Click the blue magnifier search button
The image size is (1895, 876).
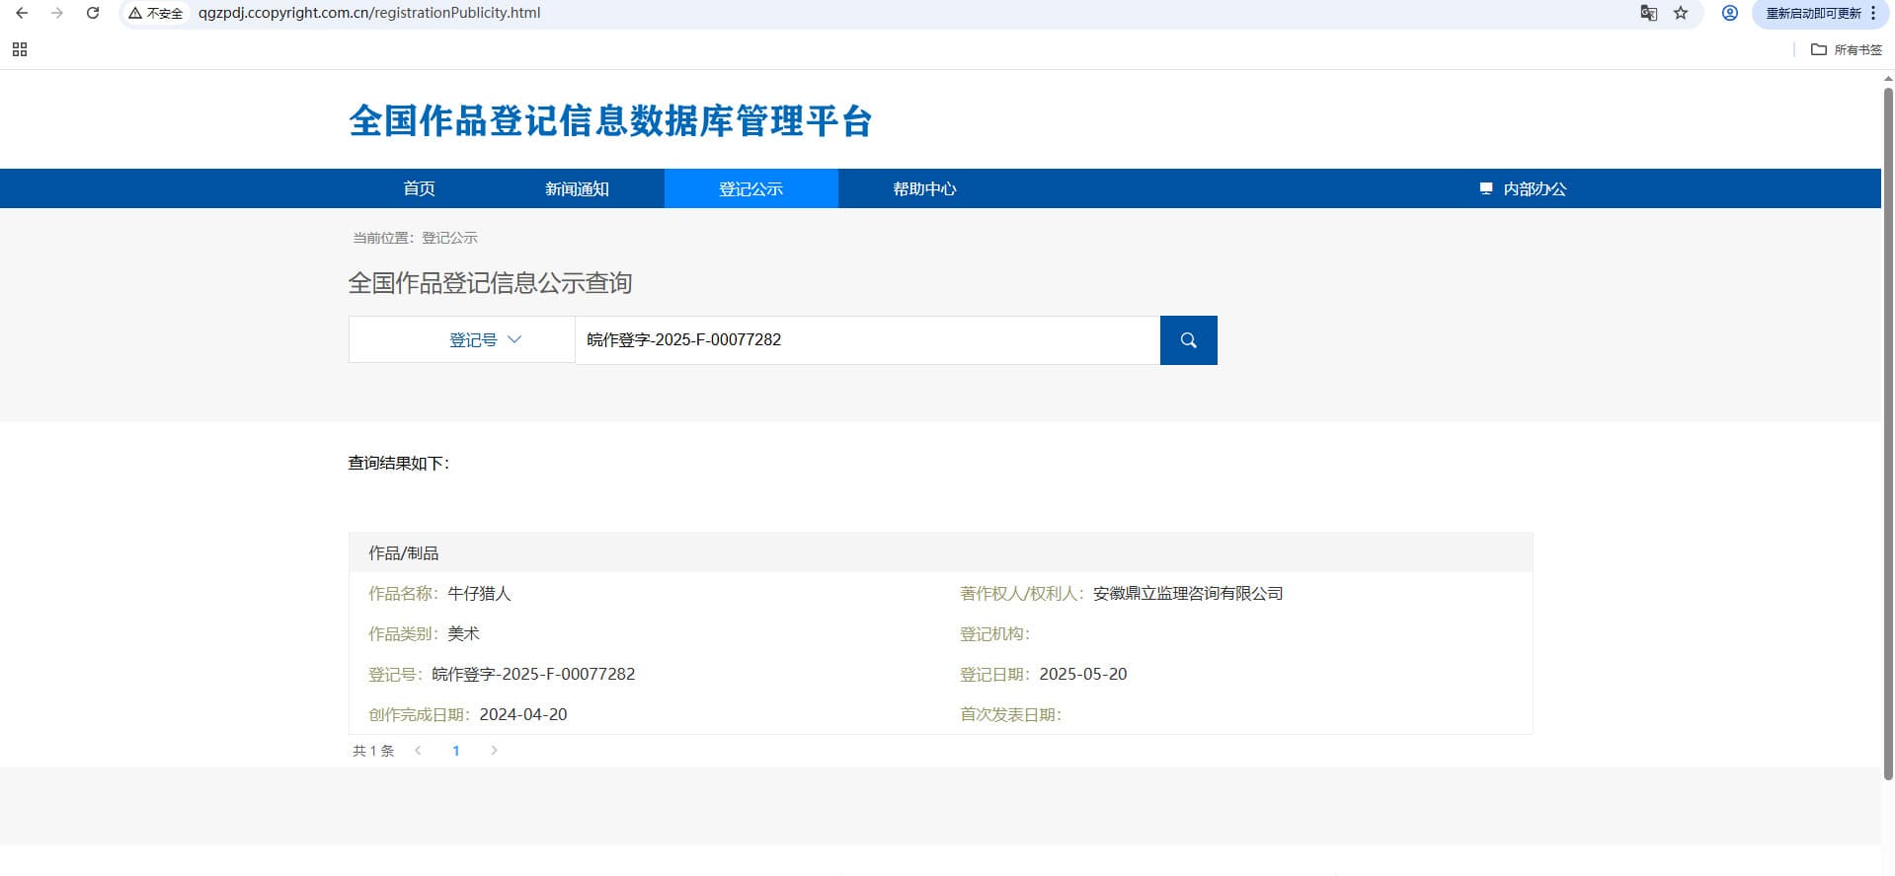point(1188,340)
